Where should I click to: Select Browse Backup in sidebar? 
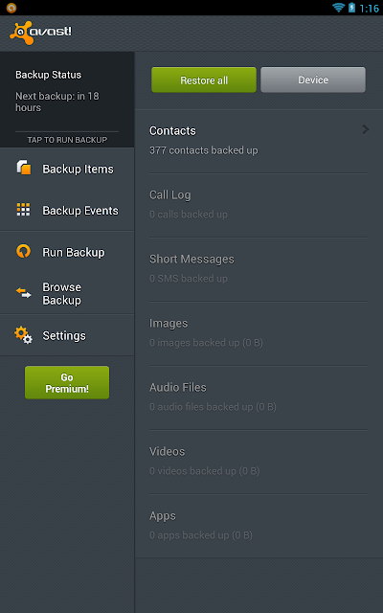67,294
